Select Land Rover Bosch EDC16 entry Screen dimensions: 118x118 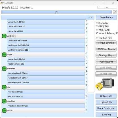click(x=46, y=45)
